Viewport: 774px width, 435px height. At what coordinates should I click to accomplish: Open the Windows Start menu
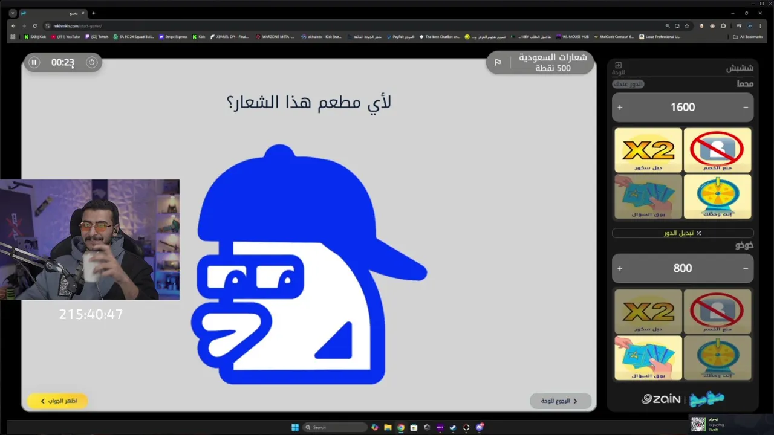click(x=295, y=427)
